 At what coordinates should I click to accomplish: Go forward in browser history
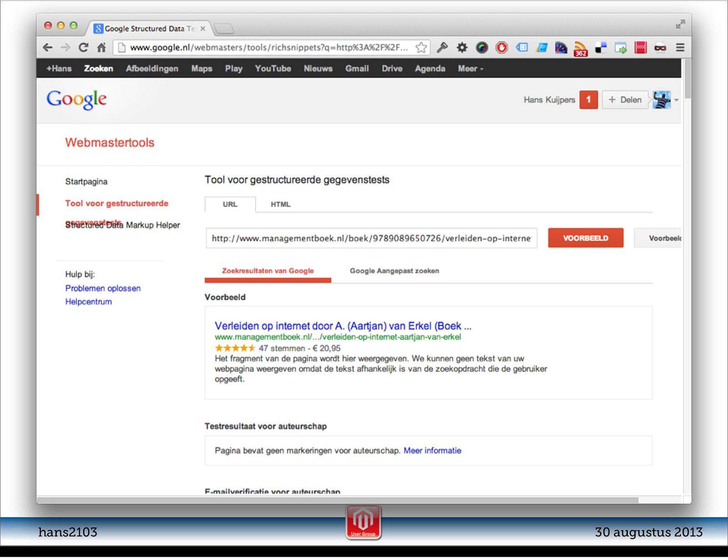(x=66, y=47)
